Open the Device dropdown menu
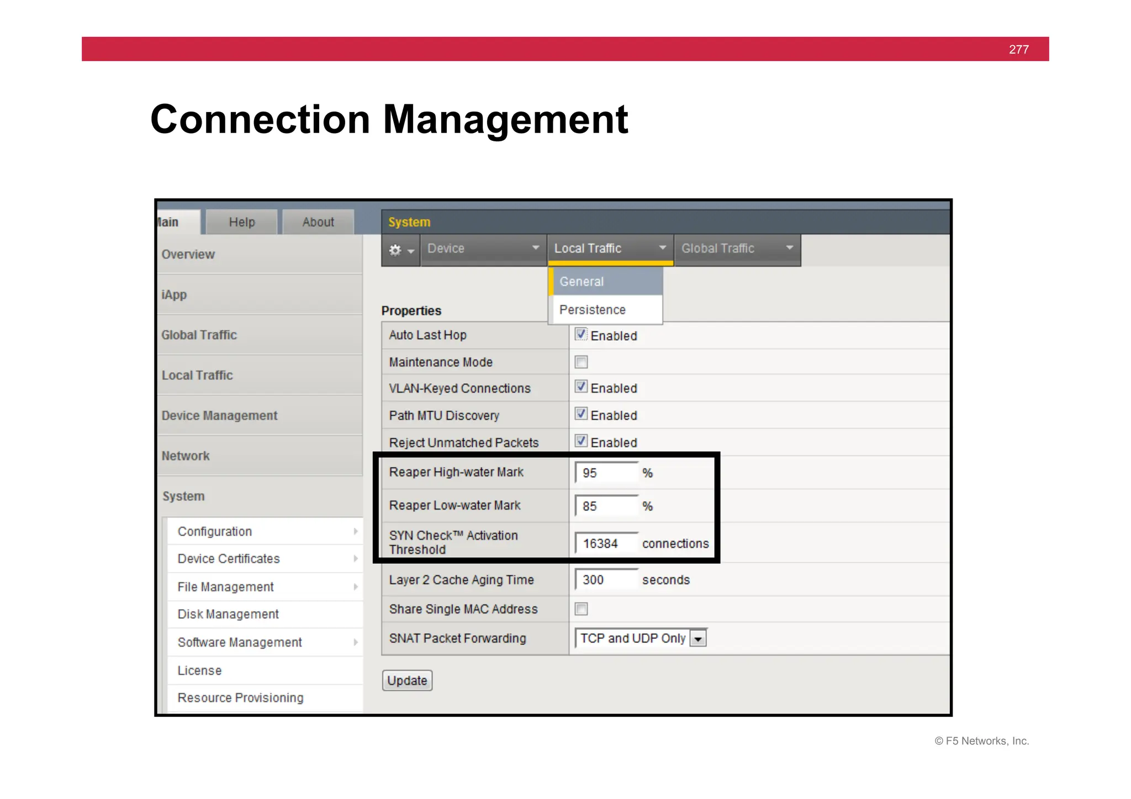The image size is (1131, 799). (483, 249)
